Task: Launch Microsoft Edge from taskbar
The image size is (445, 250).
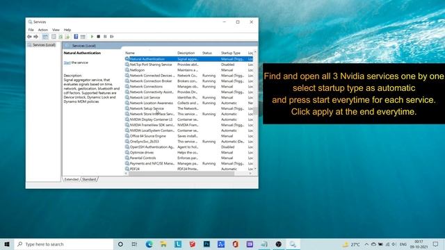Action: (x=149, y=244)
